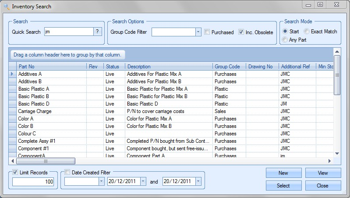
Task: Choose the Any Part search mode
Action: [x=286, y=40]
